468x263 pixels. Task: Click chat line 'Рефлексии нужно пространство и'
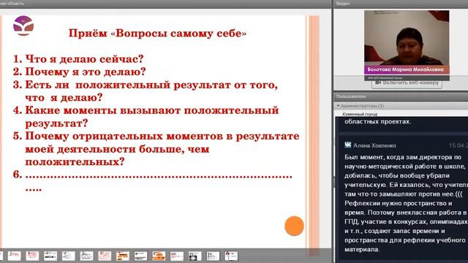398,203
